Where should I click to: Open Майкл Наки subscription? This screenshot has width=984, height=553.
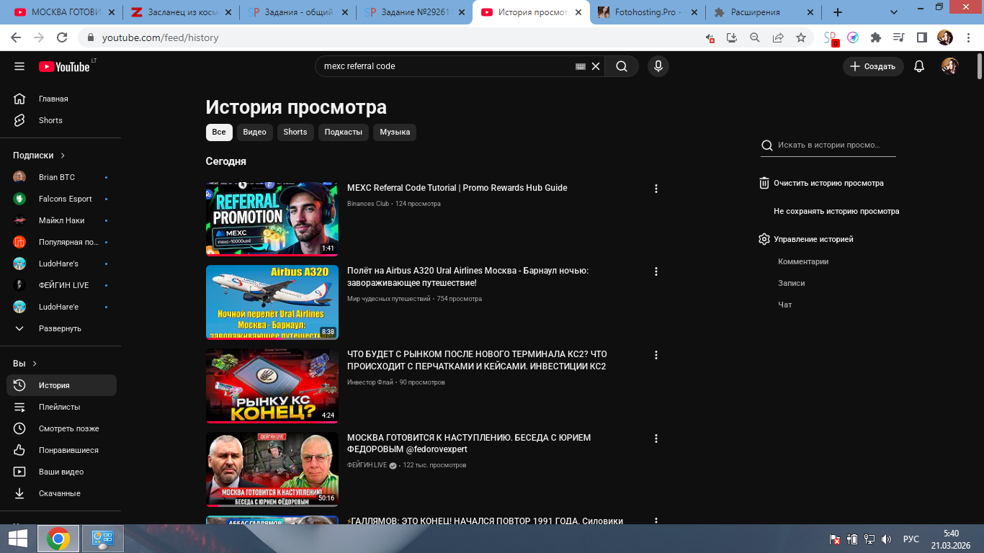point(62,220)
